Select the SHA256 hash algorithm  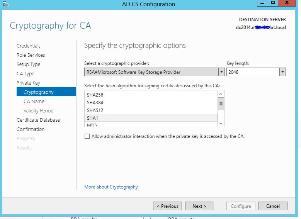pyautogui.click(x=151, y=95)
